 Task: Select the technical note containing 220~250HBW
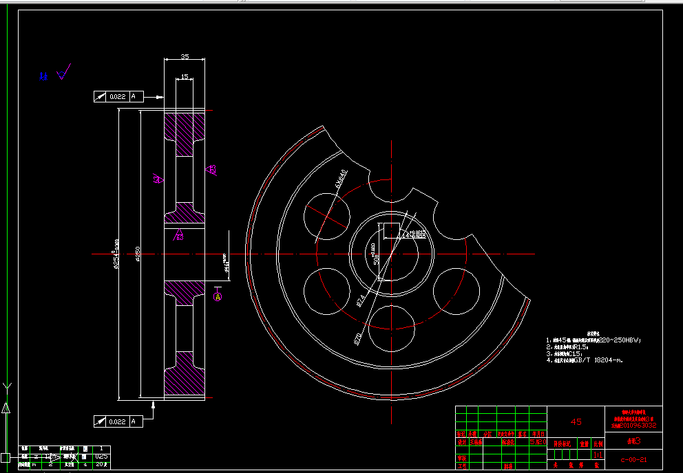pos(593,340)
